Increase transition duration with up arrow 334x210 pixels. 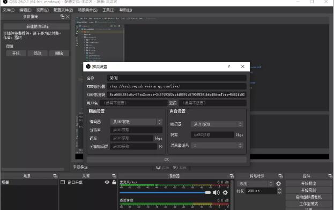point(279,189)
